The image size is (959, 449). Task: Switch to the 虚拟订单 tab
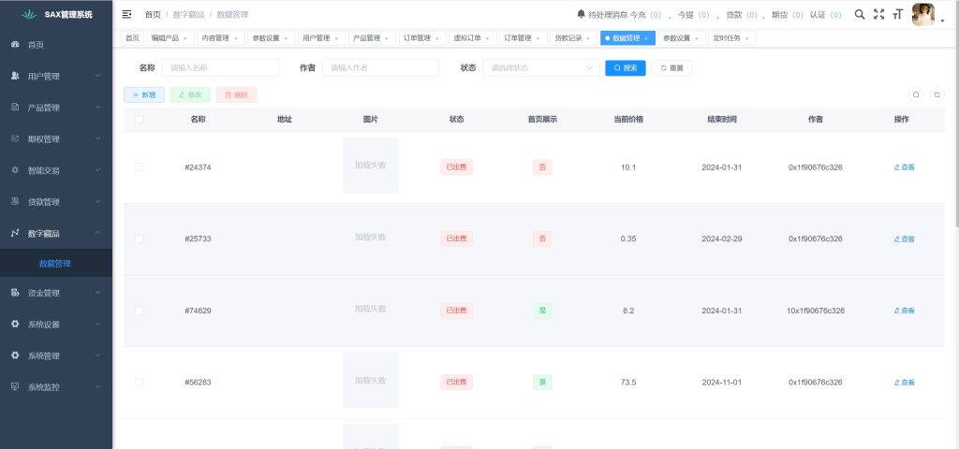coord(472,37)
